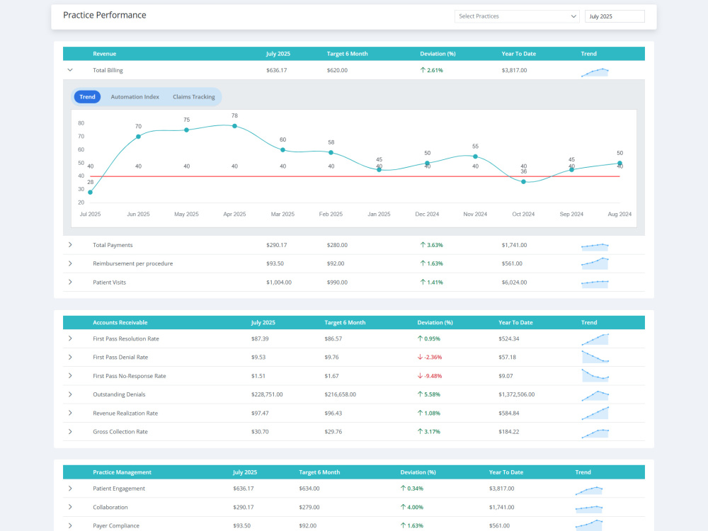Screen dimensions: 708x531
Task: Click the Practice Performance title
Action: tap(104, 15)
